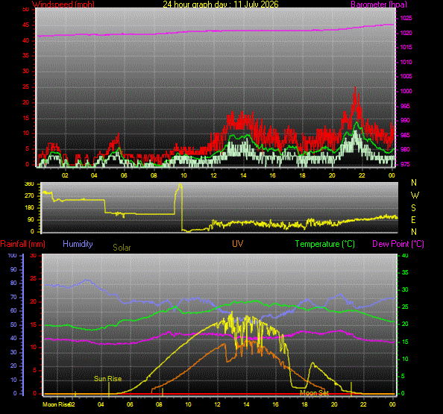Image resolution: width=443 pixels, height=414 pixels.
Task: Click the Barometer (hpa) axis label
Action: click(379, 4)
